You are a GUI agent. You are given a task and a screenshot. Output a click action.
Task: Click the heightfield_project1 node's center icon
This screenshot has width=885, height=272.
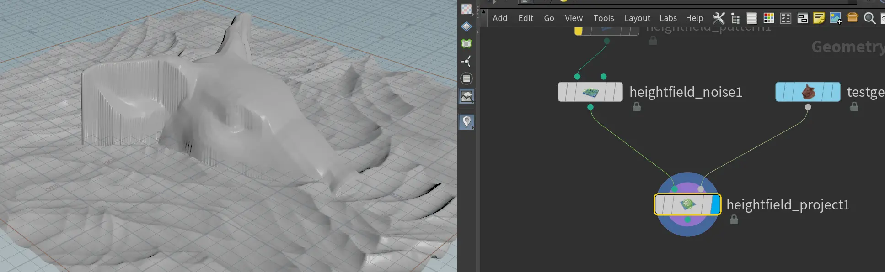[x=687, y=204]
